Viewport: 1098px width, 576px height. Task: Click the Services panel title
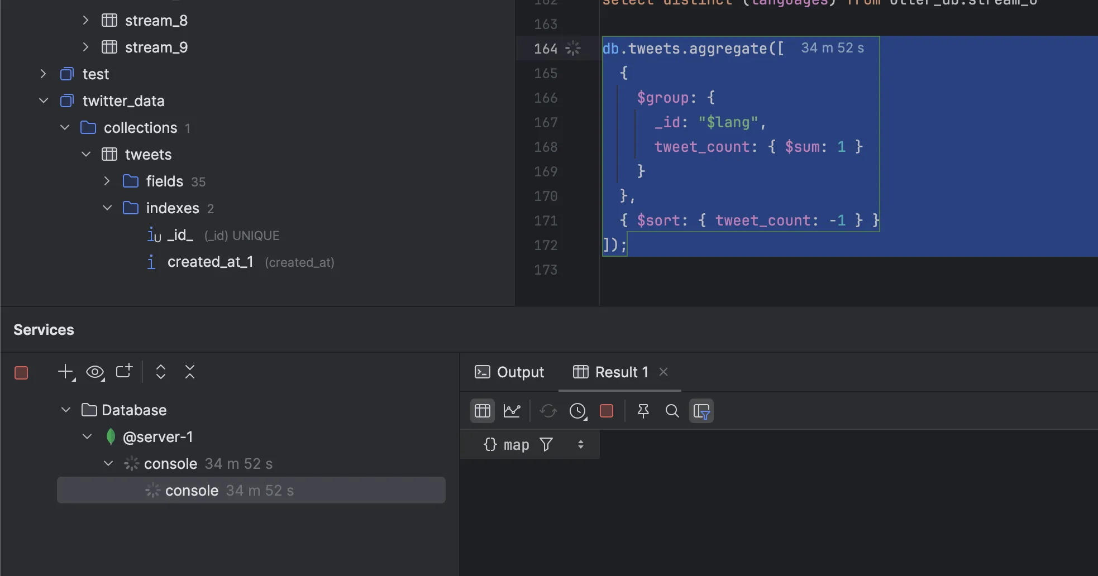44,330
